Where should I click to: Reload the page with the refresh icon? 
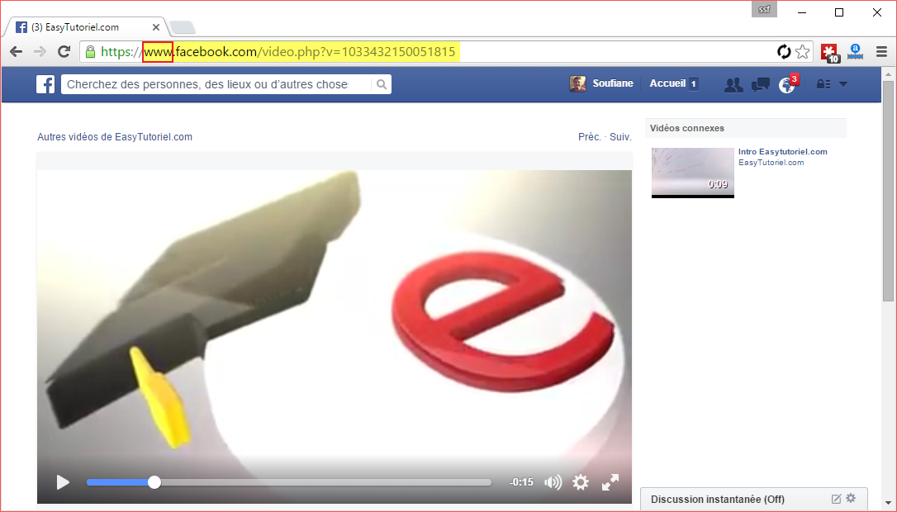[x=64, y=52]
